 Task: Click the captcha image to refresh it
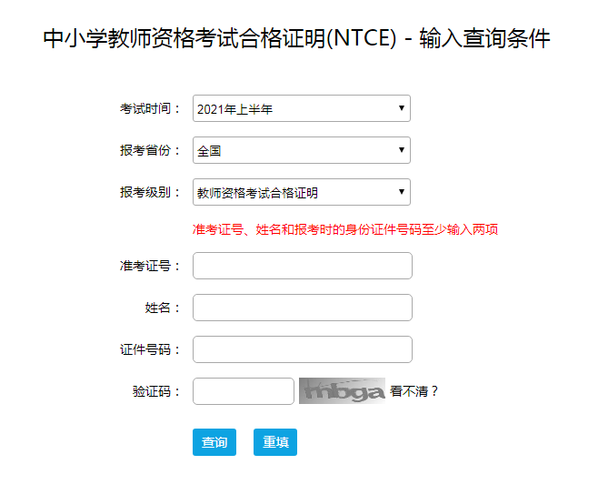pos(342,391)
